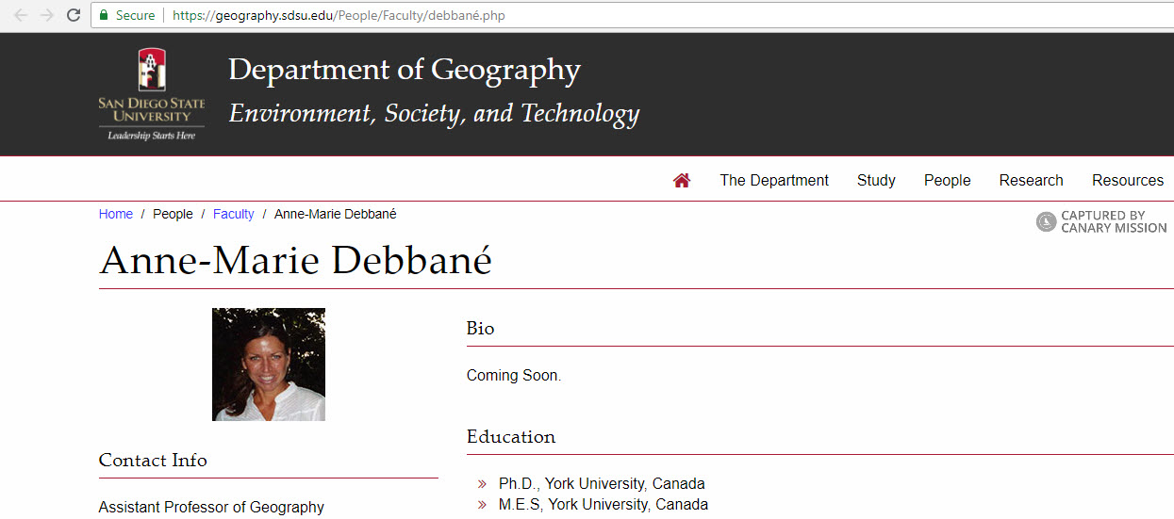
Task: Click the green Secure padlock icon
Action: pos(103,16)
